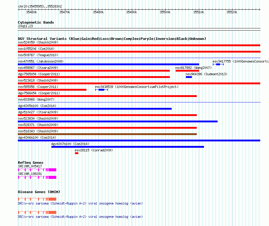Click the esv3417755 variant glyph
Viewport: 269px width, 226px height.
pyautogui.click(x=218, y=64)
